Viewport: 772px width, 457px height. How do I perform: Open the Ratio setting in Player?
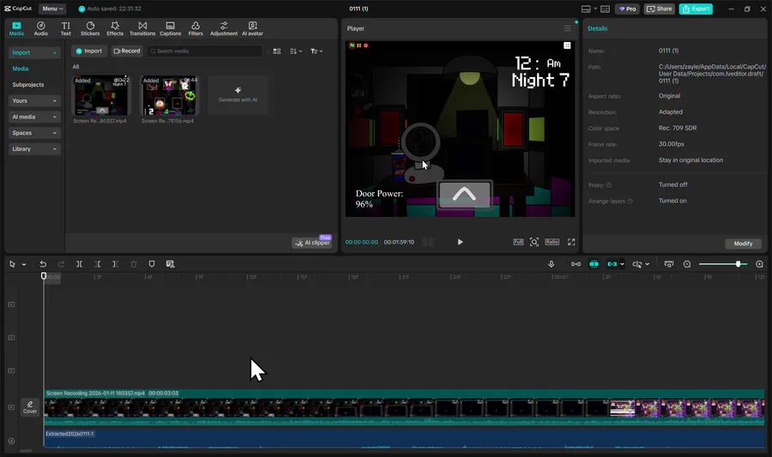(552, 242)
